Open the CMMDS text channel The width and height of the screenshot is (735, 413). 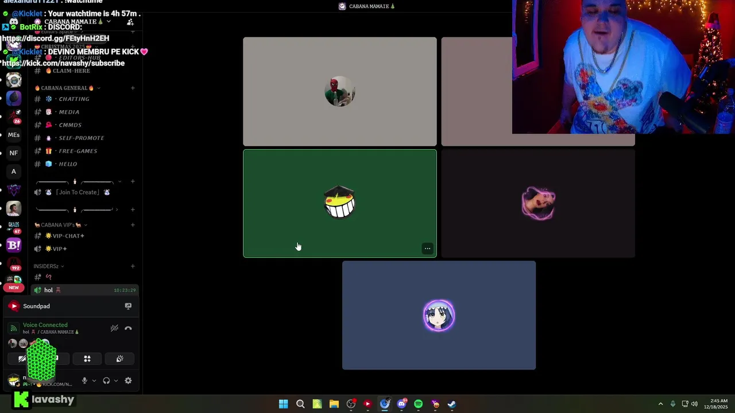coord(85,125)
